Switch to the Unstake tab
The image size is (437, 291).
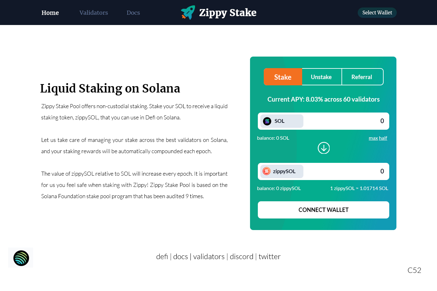point(322,77)
